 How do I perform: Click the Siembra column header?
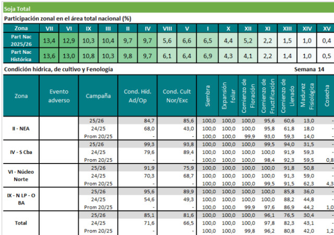208,96
